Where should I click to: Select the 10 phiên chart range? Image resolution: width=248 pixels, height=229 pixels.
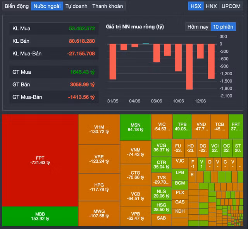click(223, 27)
